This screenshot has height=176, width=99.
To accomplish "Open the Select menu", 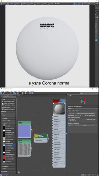I will [x=15, y=91].
